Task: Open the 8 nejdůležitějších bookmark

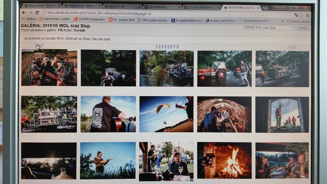Action: [187, 20]
